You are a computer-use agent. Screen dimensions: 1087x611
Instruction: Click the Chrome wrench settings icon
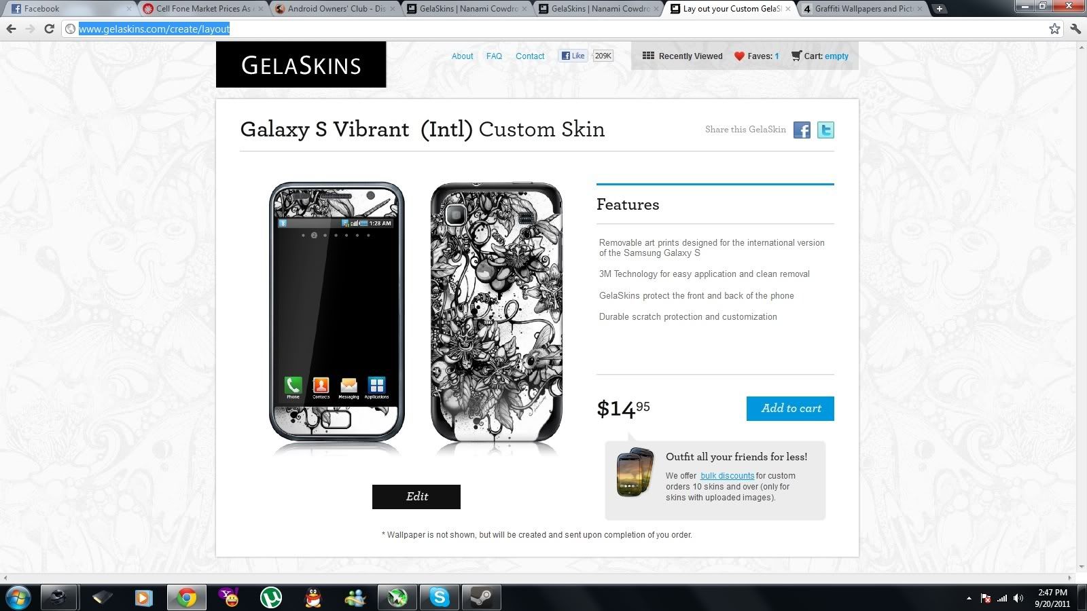pyautogui.click(x=1075, y=29)
